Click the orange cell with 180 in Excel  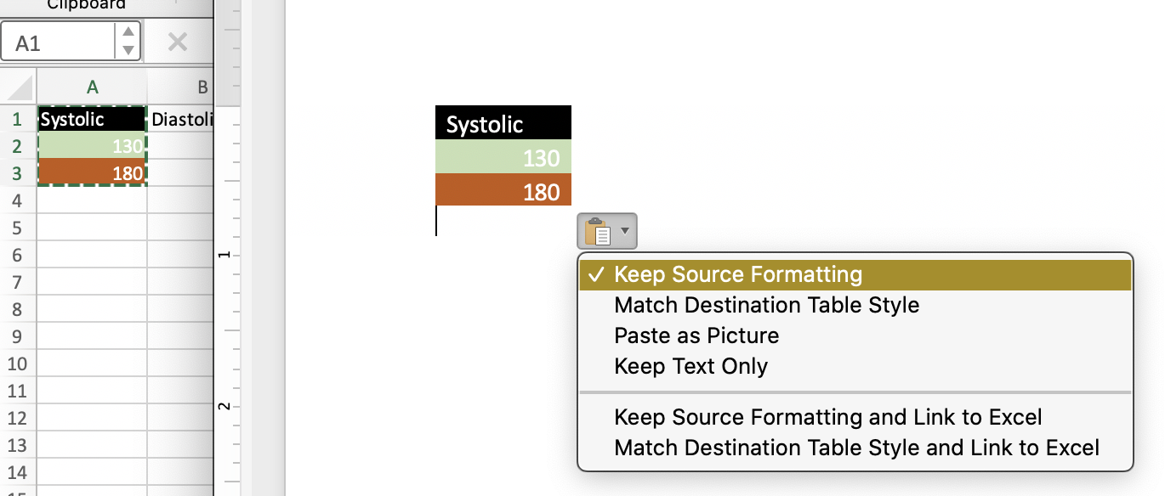click(x=93, y=173)
